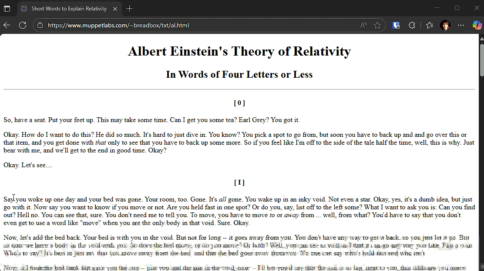
Task: View site information lock icon
Action: (40, 25)
